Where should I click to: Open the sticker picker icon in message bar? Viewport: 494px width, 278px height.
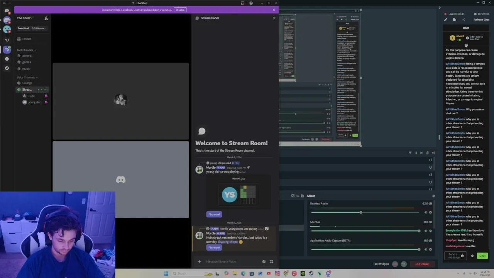click(264, 261)
